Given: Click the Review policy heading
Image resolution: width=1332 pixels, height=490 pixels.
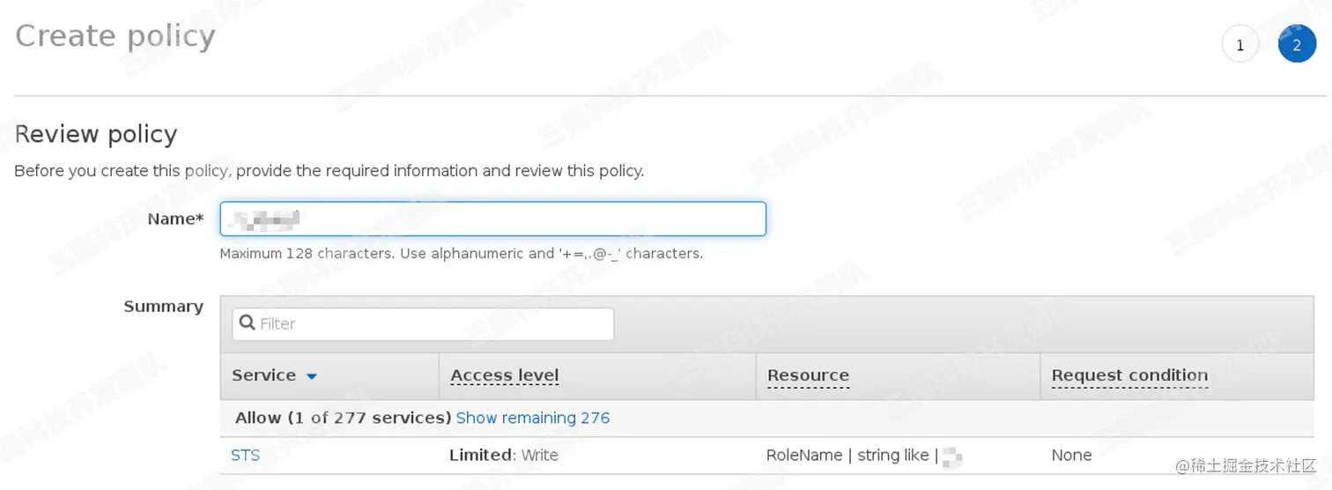Looking at the screenshot, I should point(96,134).
